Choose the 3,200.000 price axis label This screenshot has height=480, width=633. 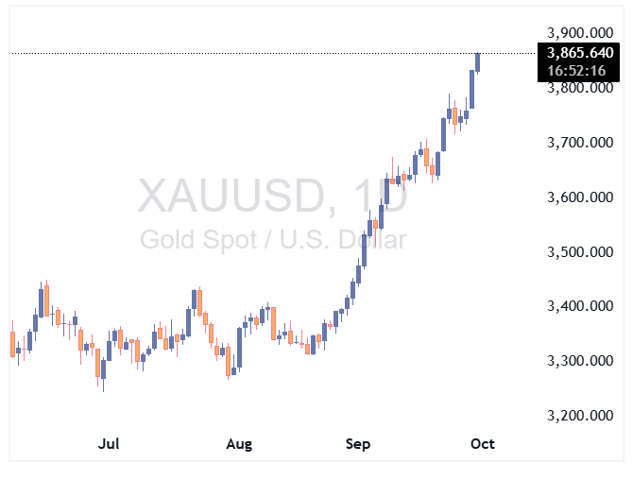(x=579, y=416)
